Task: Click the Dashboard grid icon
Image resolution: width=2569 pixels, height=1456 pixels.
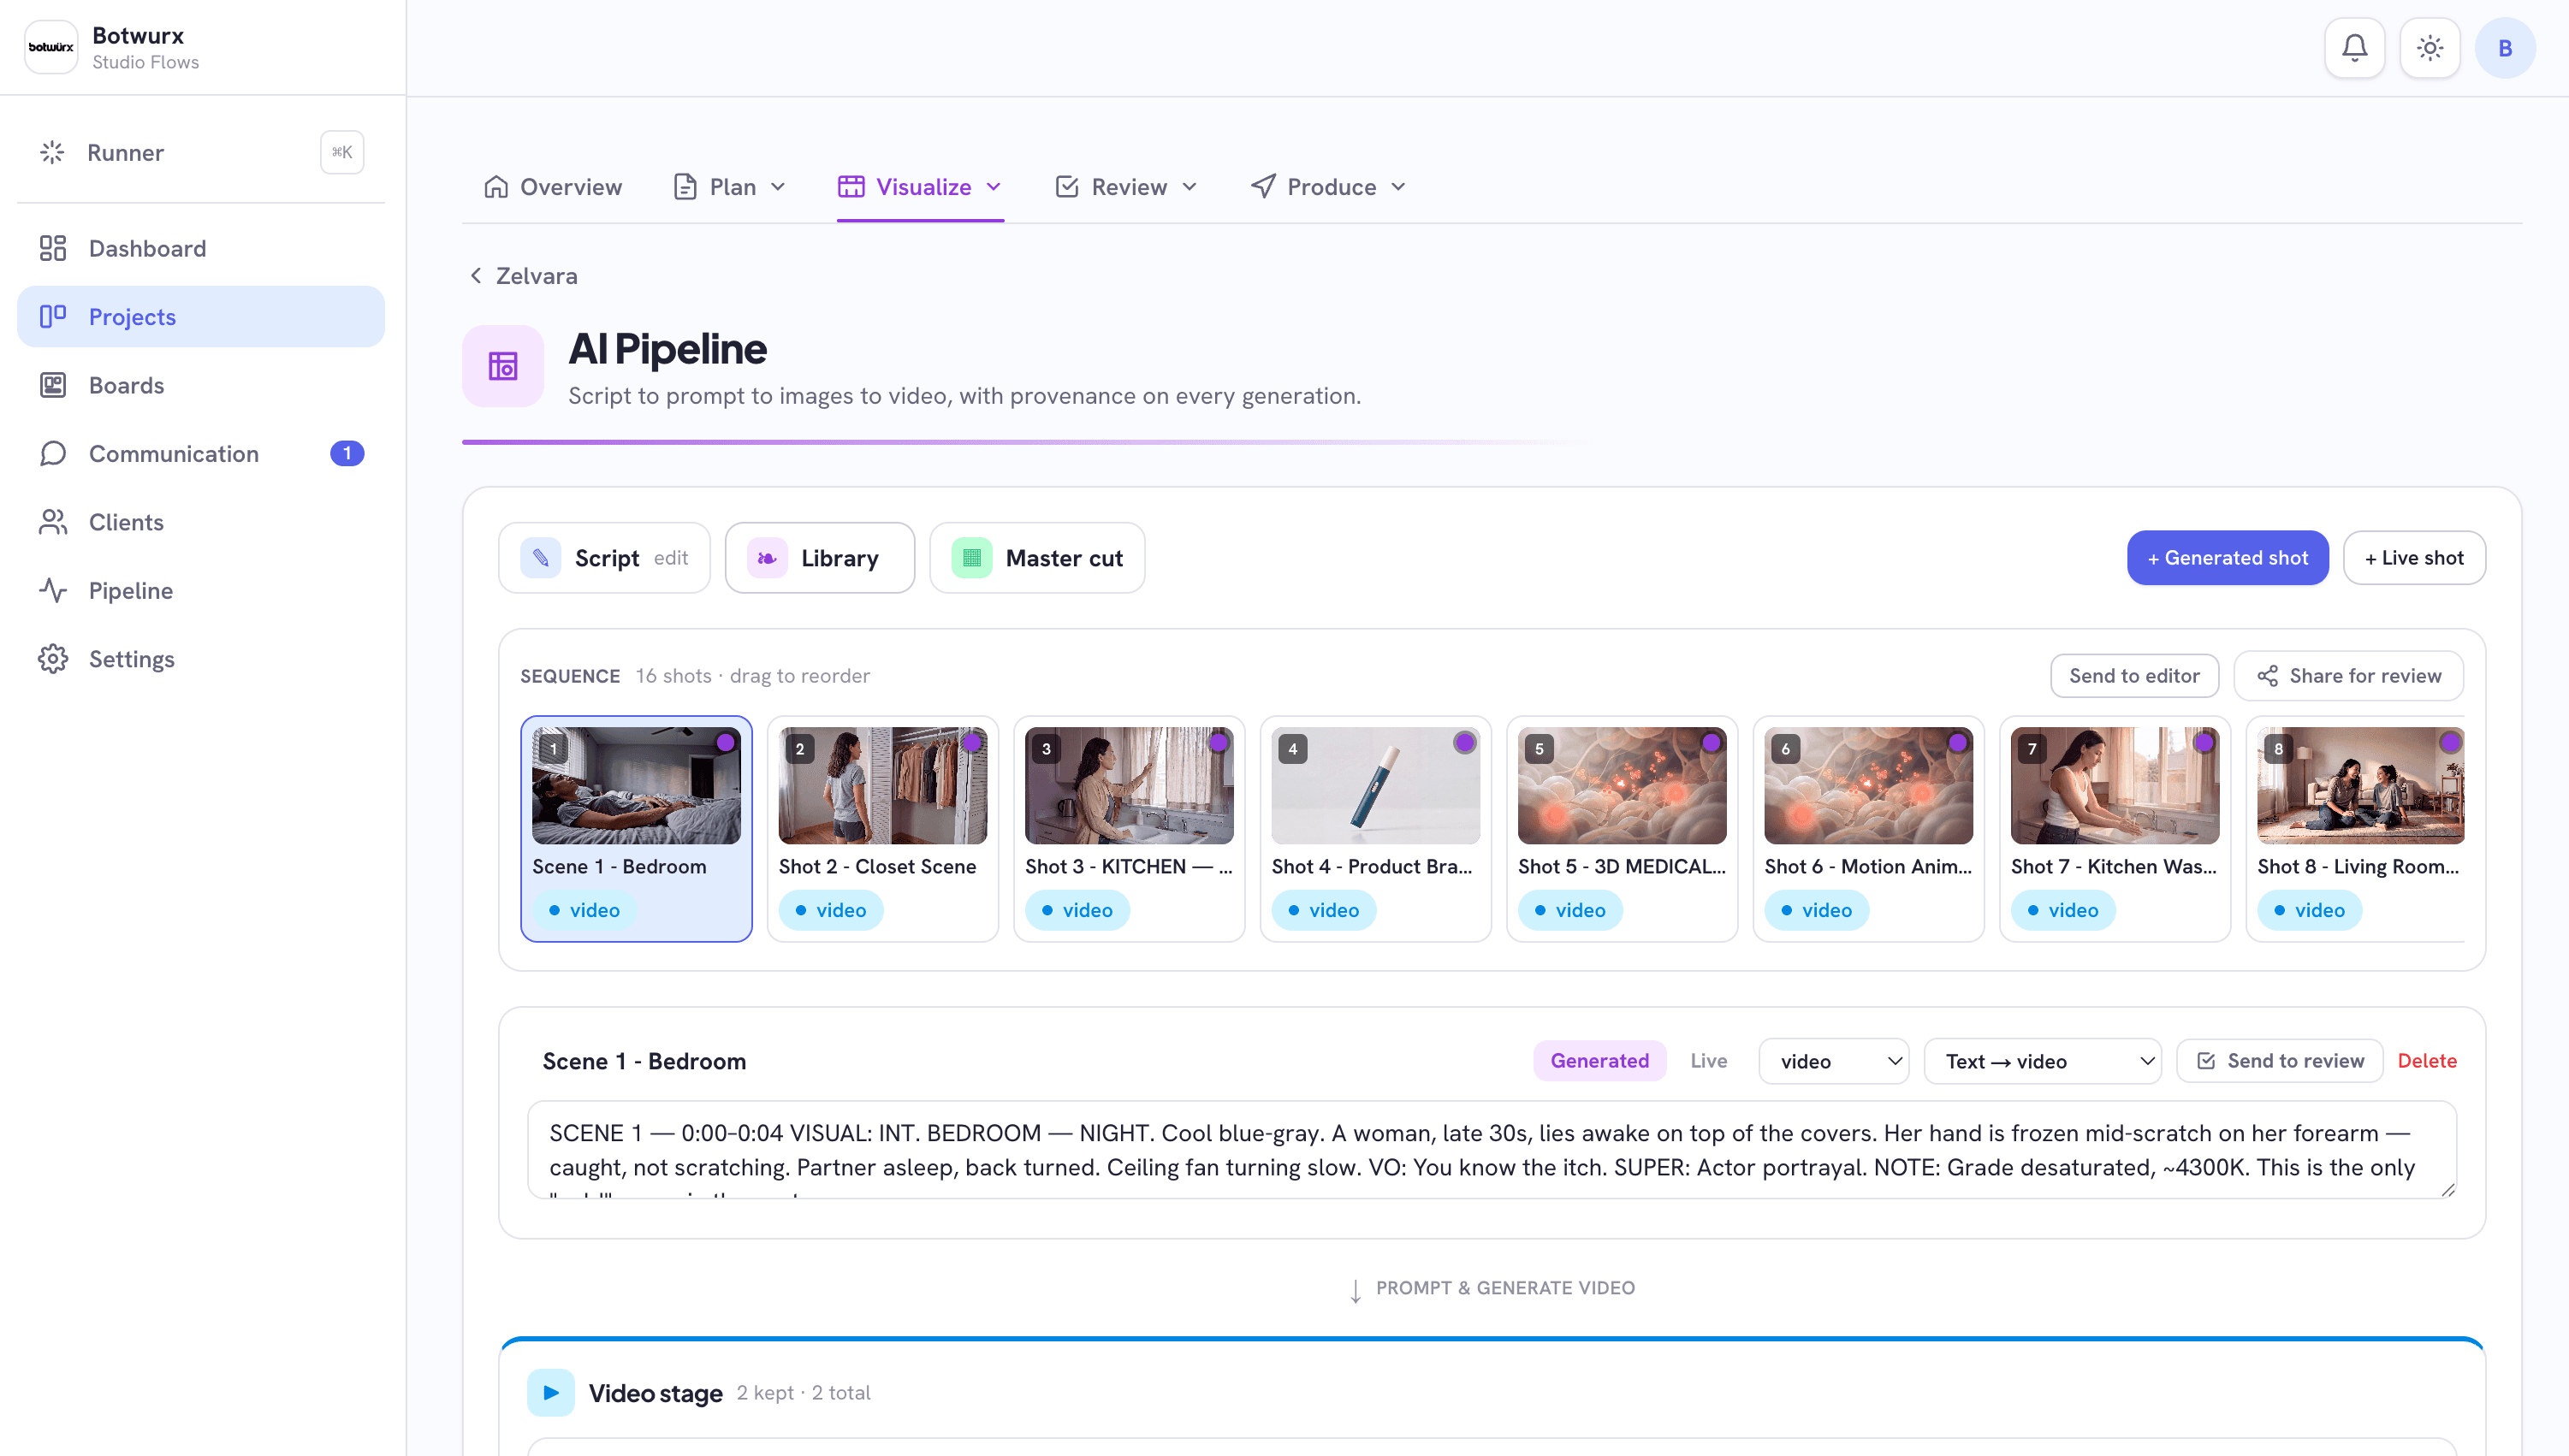Action: (x=52, y=248)
